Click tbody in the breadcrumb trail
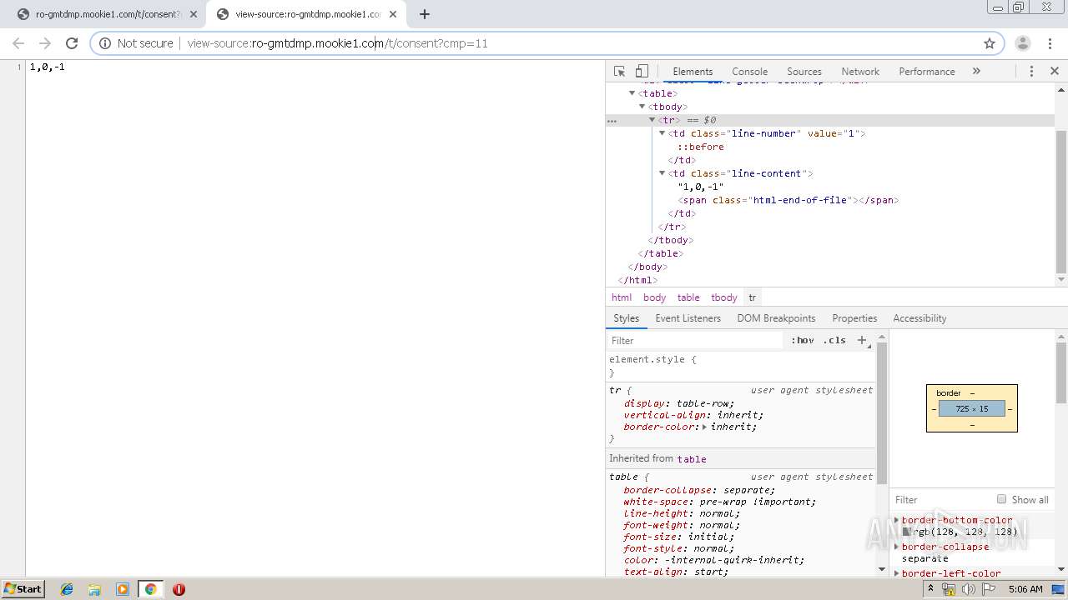The width and height of the screenshot is (1068, 600). point(724,297)
